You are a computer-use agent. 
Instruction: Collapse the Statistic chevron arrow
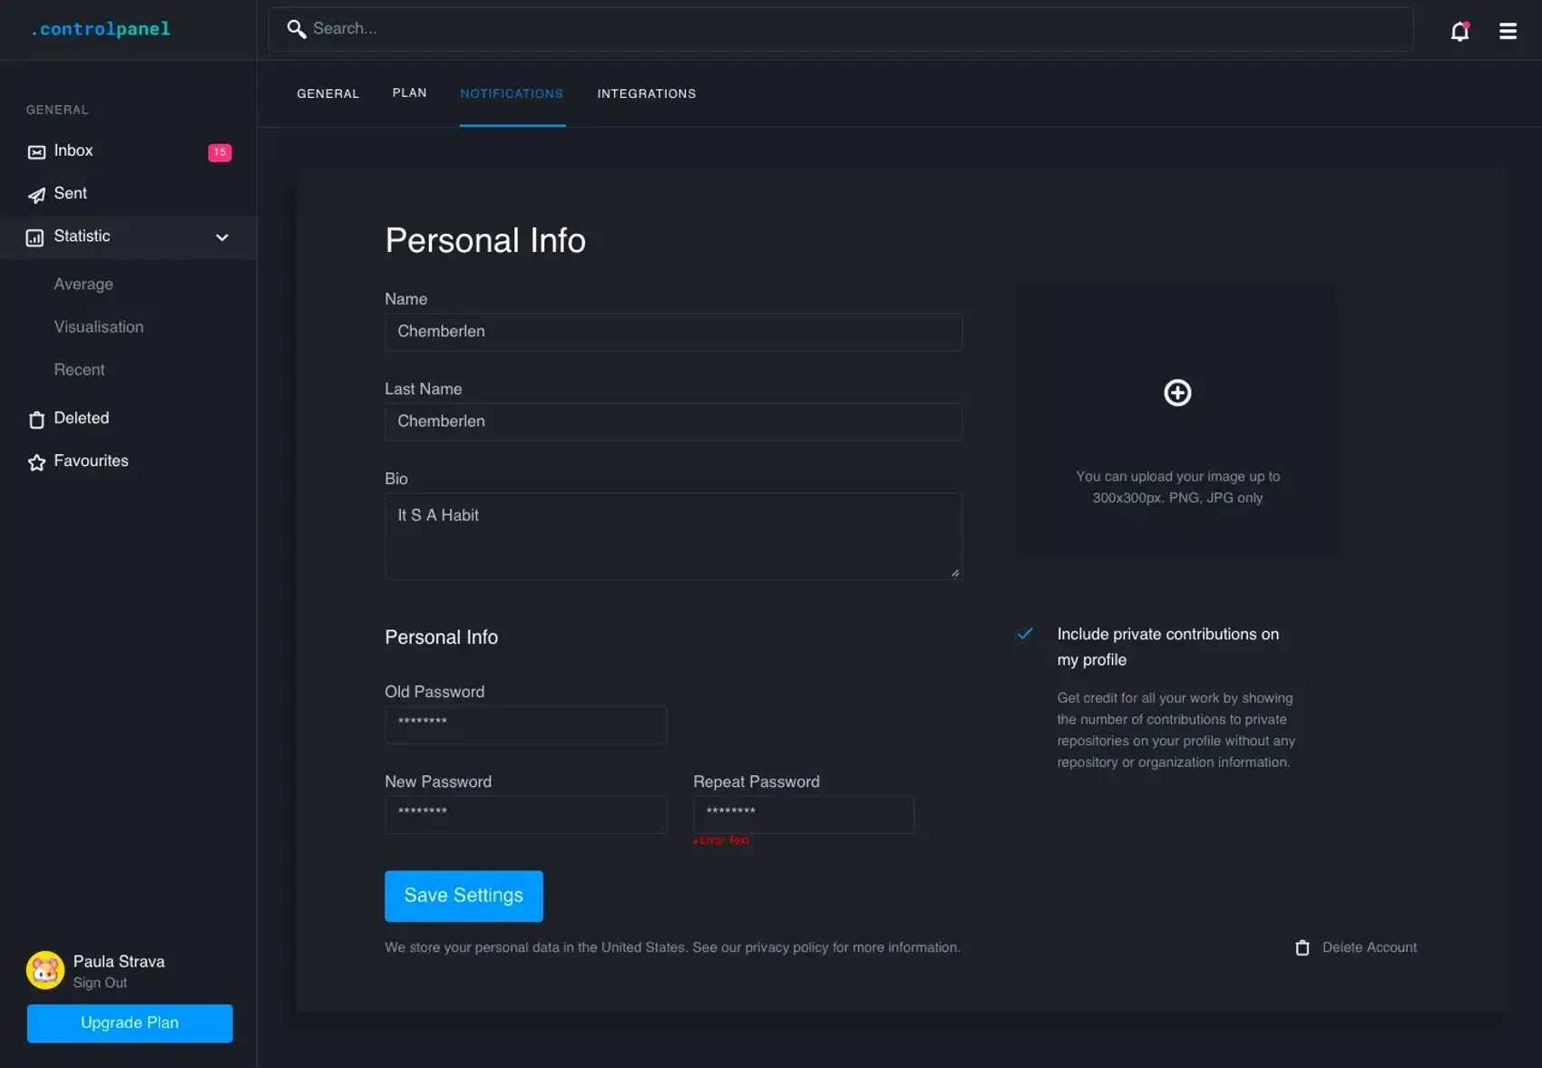click(x=221, y=238)
